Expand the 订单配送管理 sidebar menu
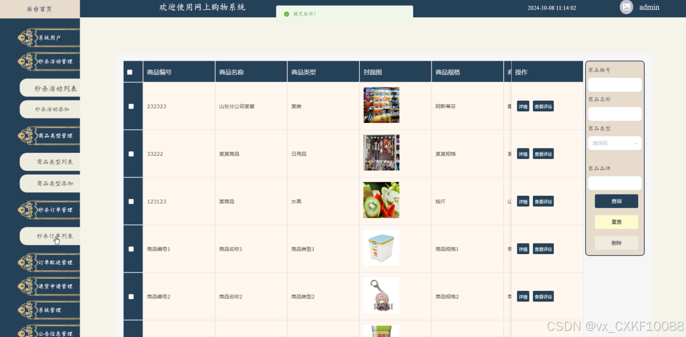The width and height of the screenshot is (686, 337). pyautogui.click(x=49, y=262)
